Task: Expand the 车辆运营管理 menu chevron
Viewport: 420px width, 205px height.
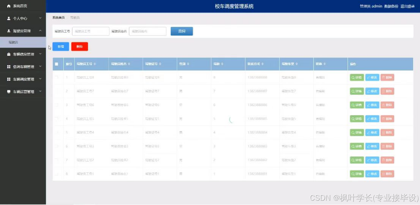Action: [x=40, y=91]
